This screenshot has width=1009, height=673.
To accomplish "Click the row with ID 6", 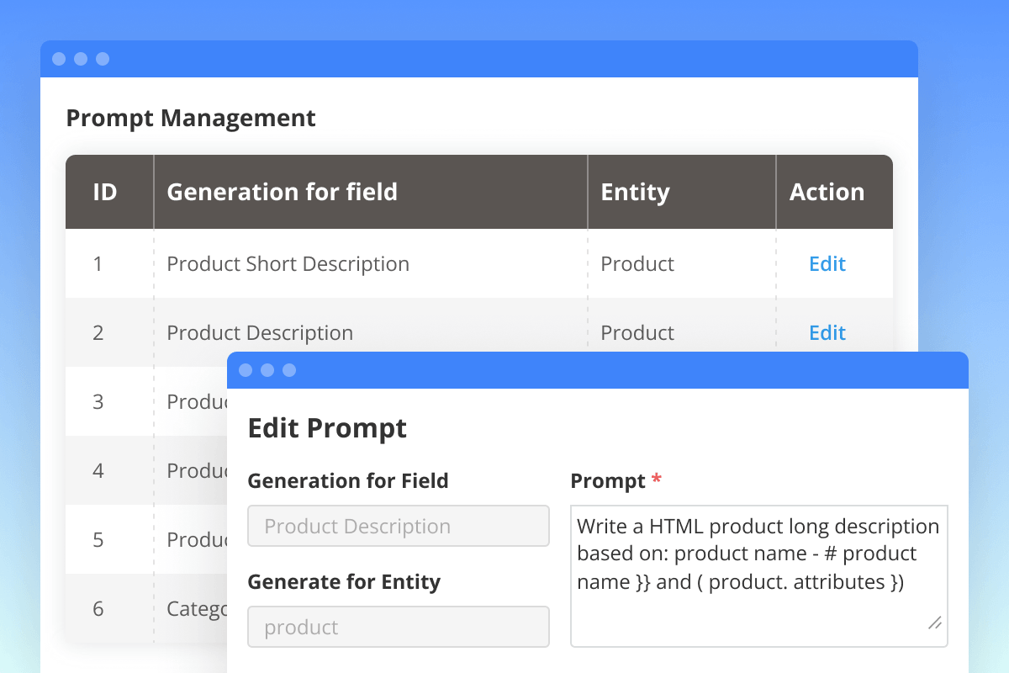I will tap(98, 609).
